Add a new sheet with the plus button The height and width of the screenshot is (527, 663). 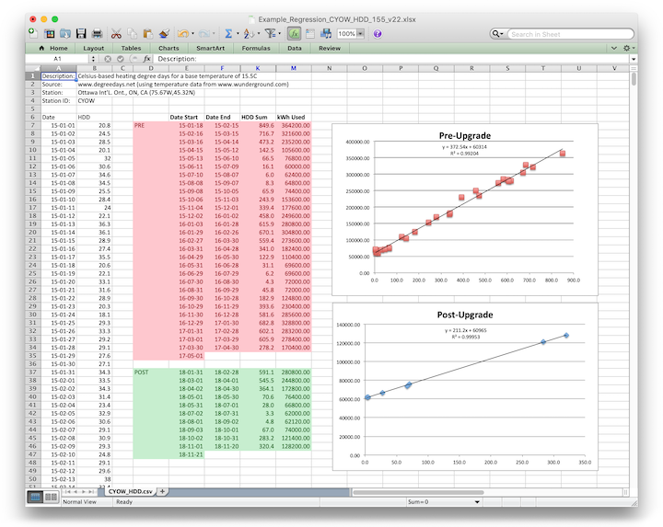pos(163,491)
